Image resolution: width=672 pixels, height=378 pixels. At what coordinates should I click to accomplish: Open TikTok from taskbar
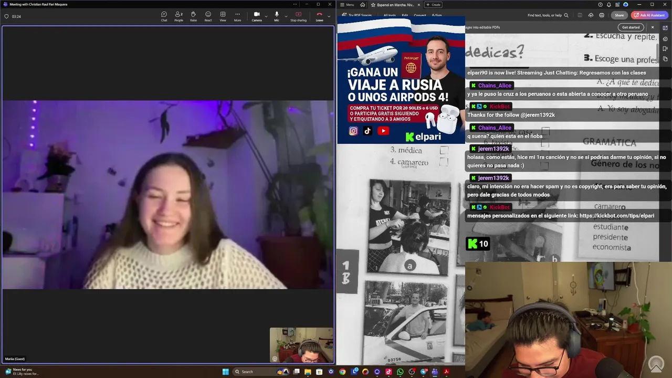(388, 372)
